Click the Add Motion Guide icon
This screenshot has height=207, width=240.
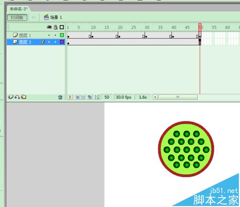pyautogui.click(x=17, y=97)
